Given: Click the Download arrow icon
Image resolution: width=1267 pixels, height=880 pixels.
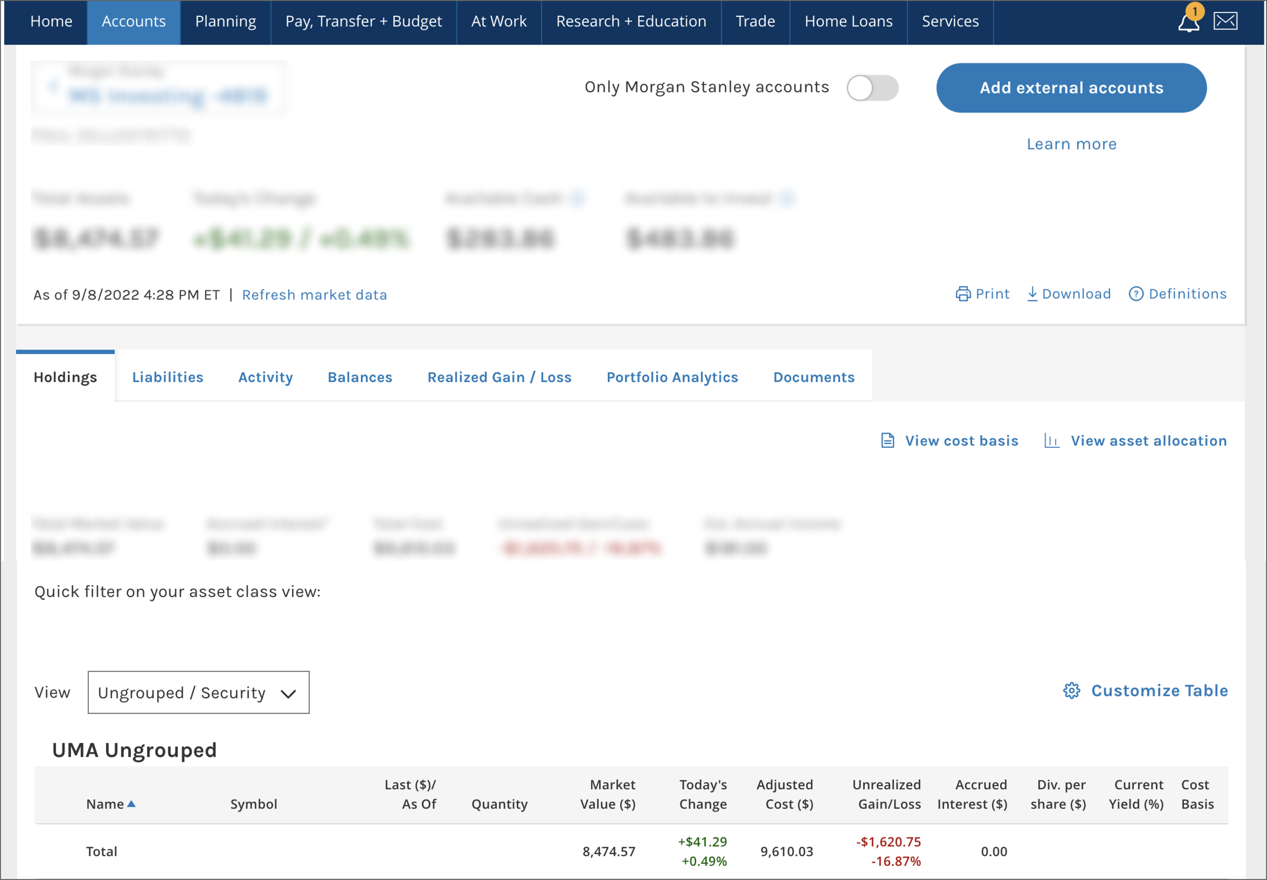Looking at the screenshot, I should pos(1032,294).
